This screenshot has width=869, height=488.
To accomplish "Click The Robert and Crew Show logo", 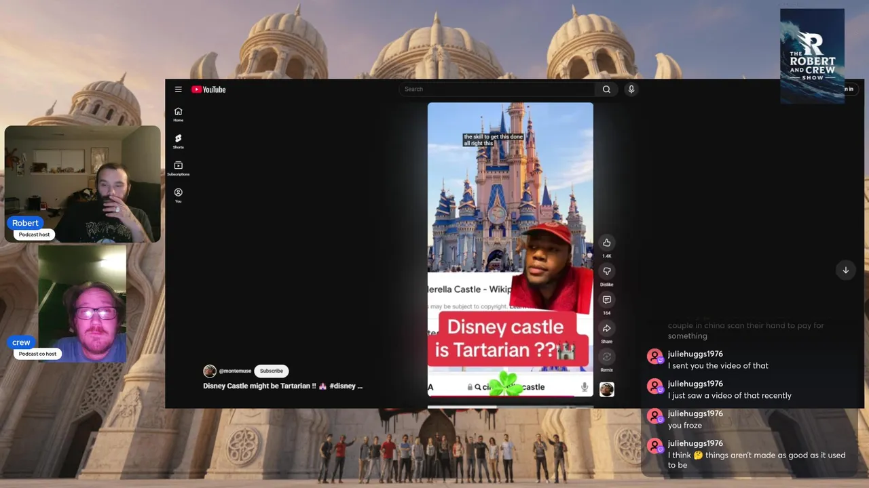I will coord(812,56).
